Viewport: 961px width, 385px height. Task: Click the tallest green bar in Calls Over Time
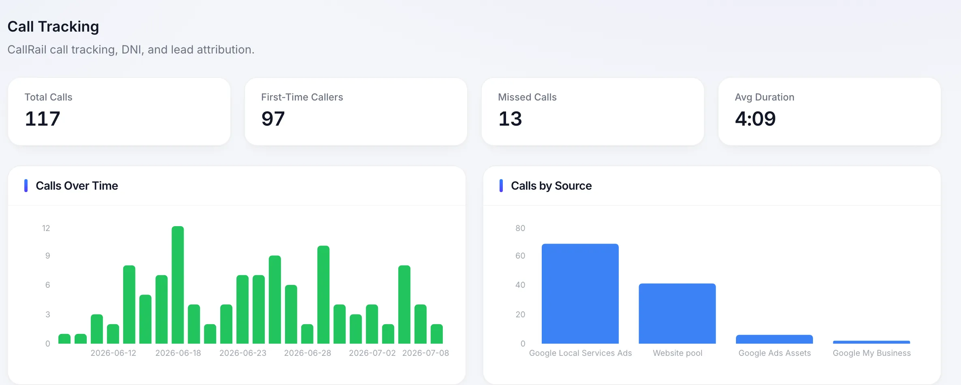pos(178,285)
